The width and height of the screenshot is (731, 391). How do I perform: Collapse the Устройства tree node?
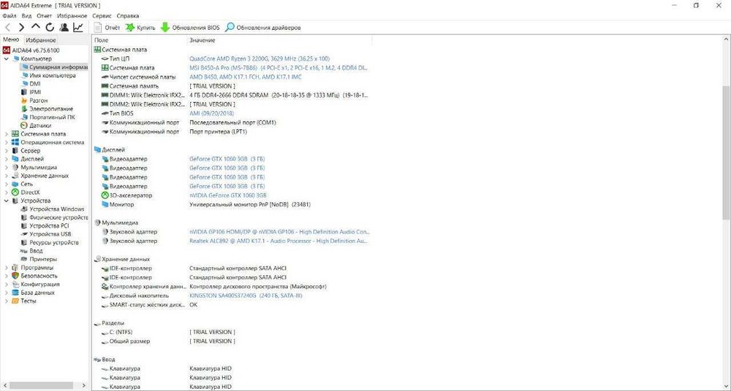point(6,201)
